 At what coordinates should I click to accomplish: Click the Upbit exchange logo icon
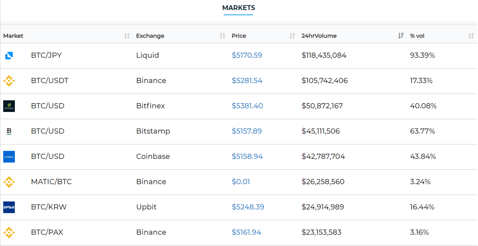(9, 207)
